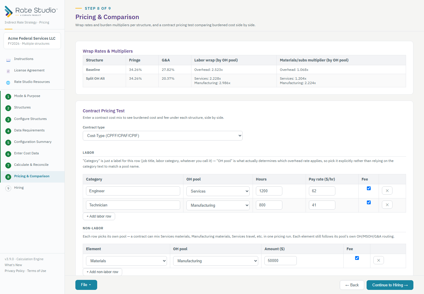
Task: Select the Acme Federal Services LLC card
Action: [x=32, y=41]
